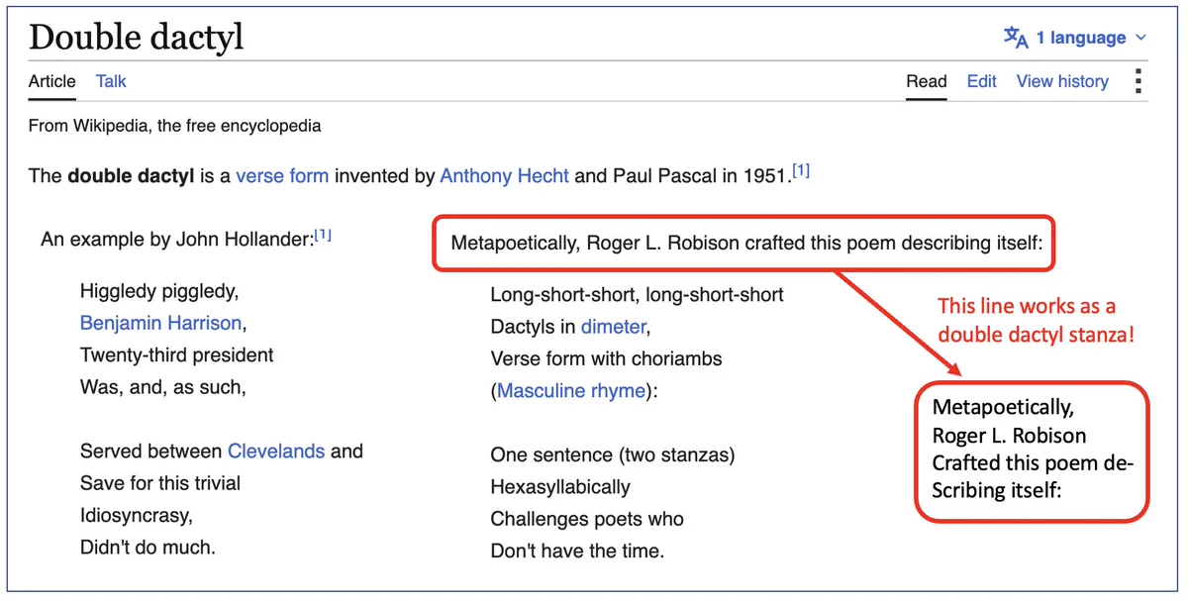Select the Read tab
1188x603 pixels.
(927, 81)
